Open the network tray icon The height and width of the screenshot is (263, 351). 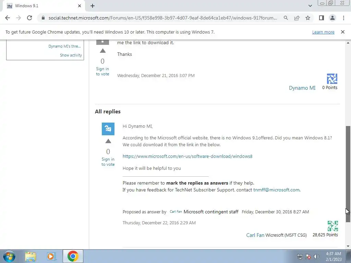click(x=300, y=256)
